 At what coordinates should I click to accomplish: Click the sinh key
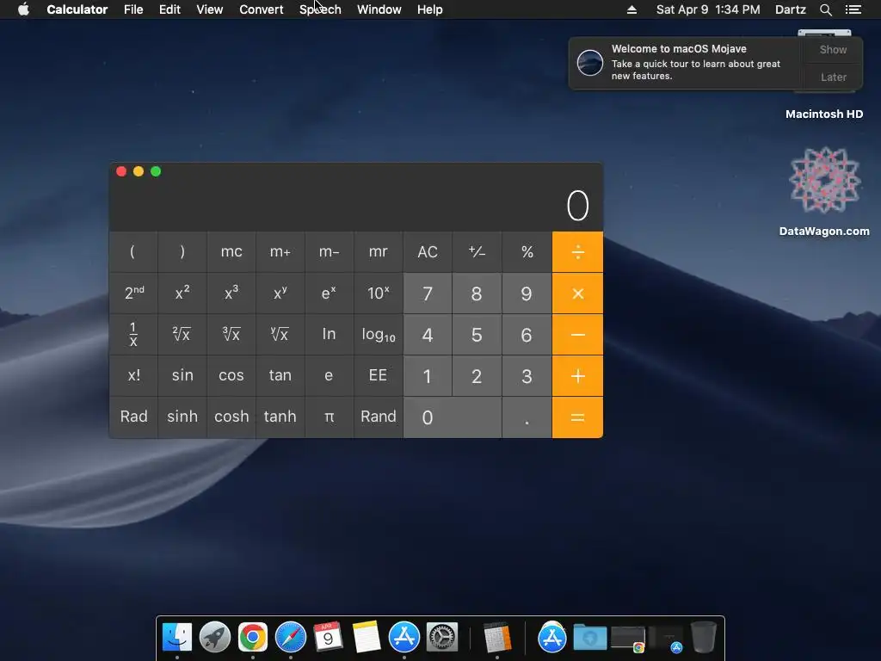click(182, 417)
